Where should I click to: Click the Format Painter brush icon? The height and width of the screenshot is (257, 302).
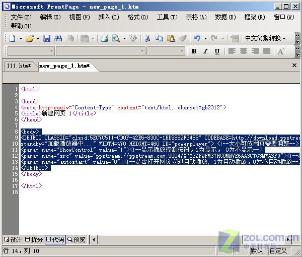coord(183,38)
